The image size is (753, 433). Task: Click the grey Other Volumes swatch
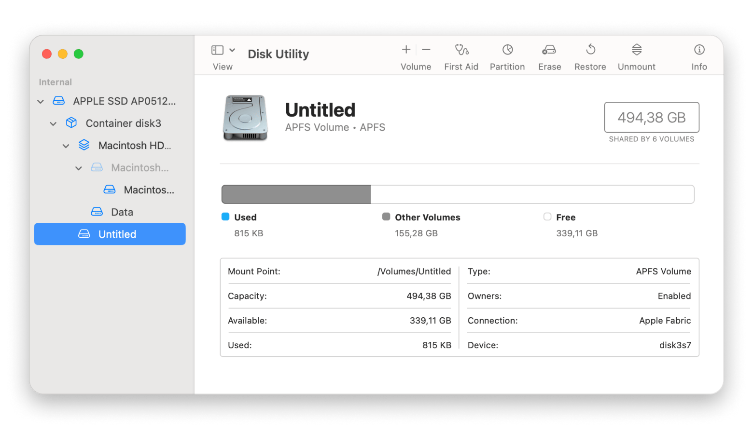click(386, 217)
